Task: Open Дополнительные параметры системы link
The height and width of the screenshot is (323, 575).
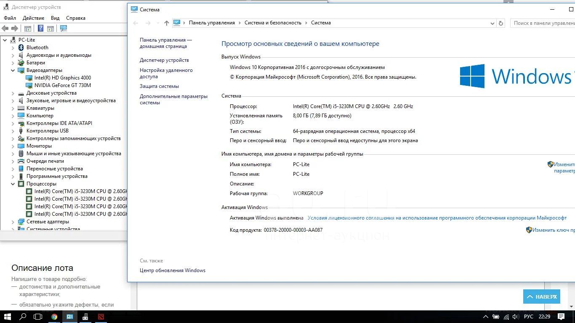Action: pos(173,99)
